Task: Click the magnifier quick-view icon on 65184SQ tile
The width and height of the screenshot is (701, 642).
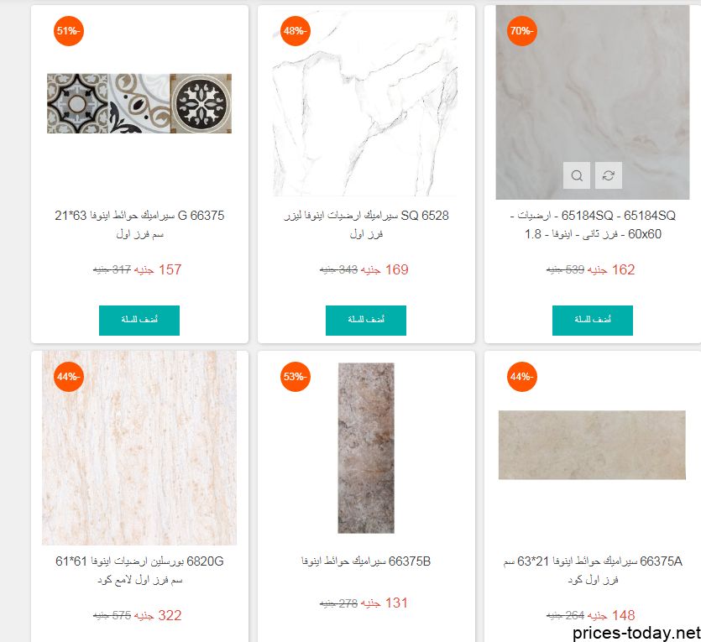Action: [576, 175]
